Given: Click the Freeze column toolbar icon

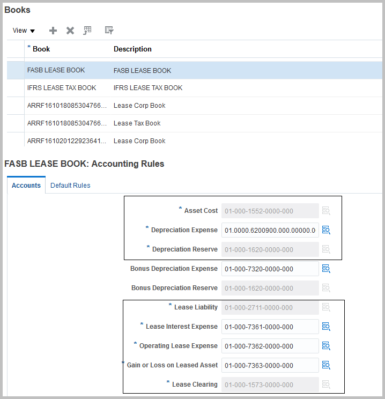Looking at the screenshot, I should click(x=87, y=30).
